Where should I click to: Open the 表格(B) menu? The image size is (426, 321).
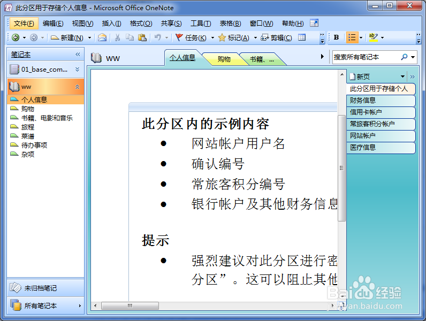(230, 24)
